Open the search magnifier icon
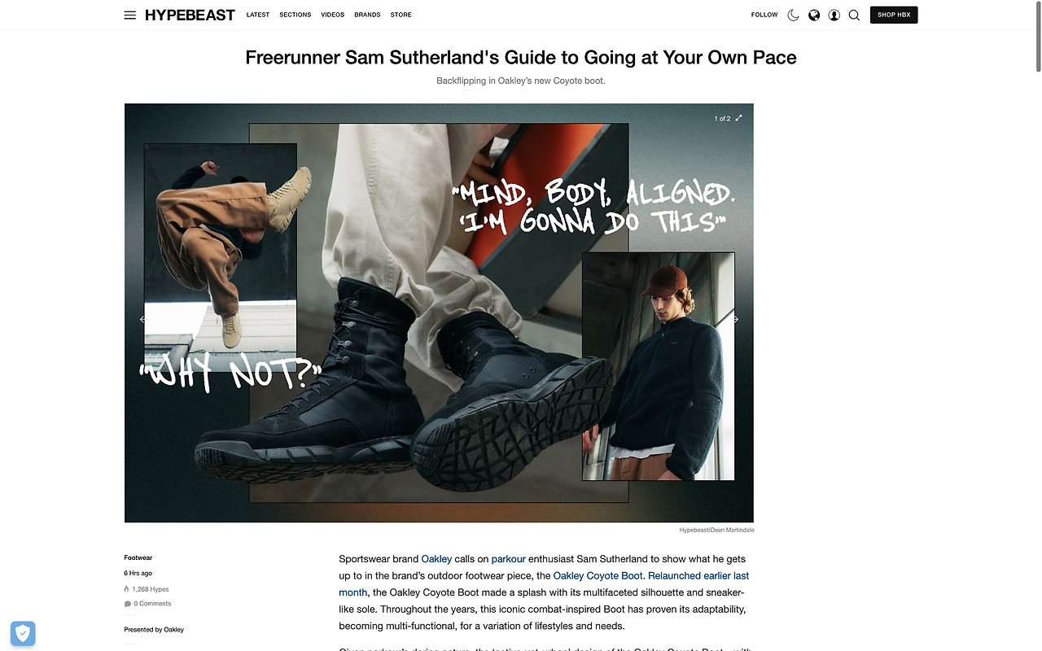 (x=854, y=15)
